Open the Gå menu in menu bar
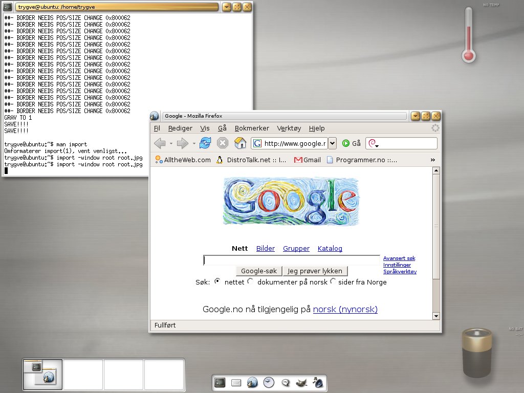 click(222, 128)
